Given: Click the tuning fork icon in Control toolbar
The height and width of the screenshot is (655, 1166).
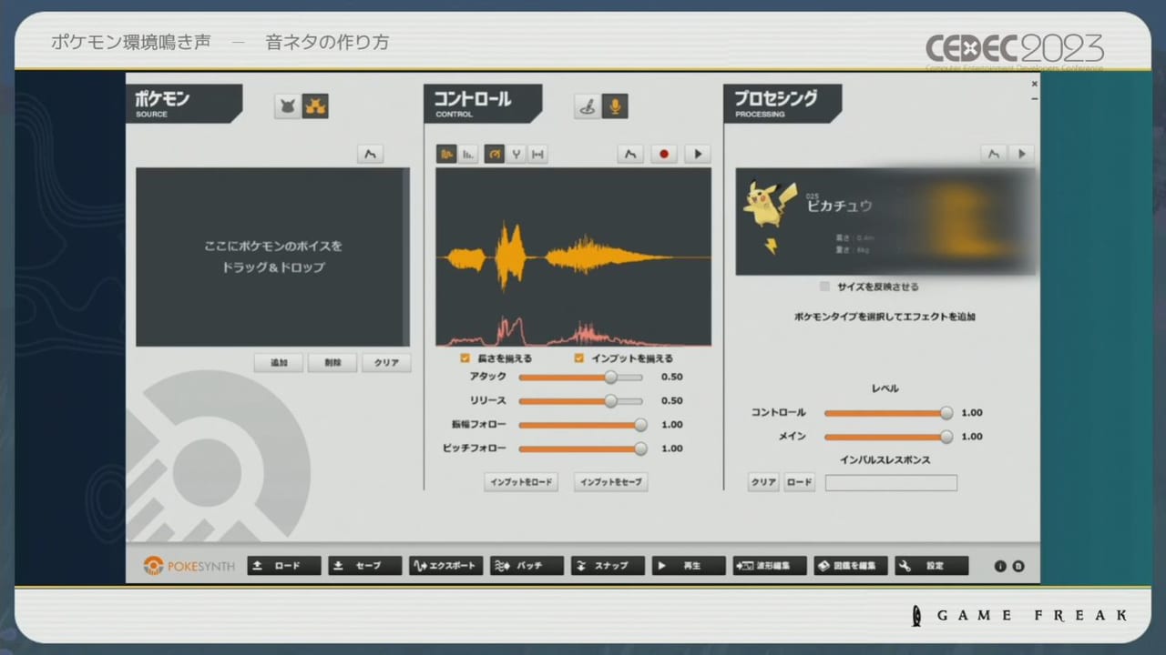Looking at the screenshot, I should coord(517,155).
